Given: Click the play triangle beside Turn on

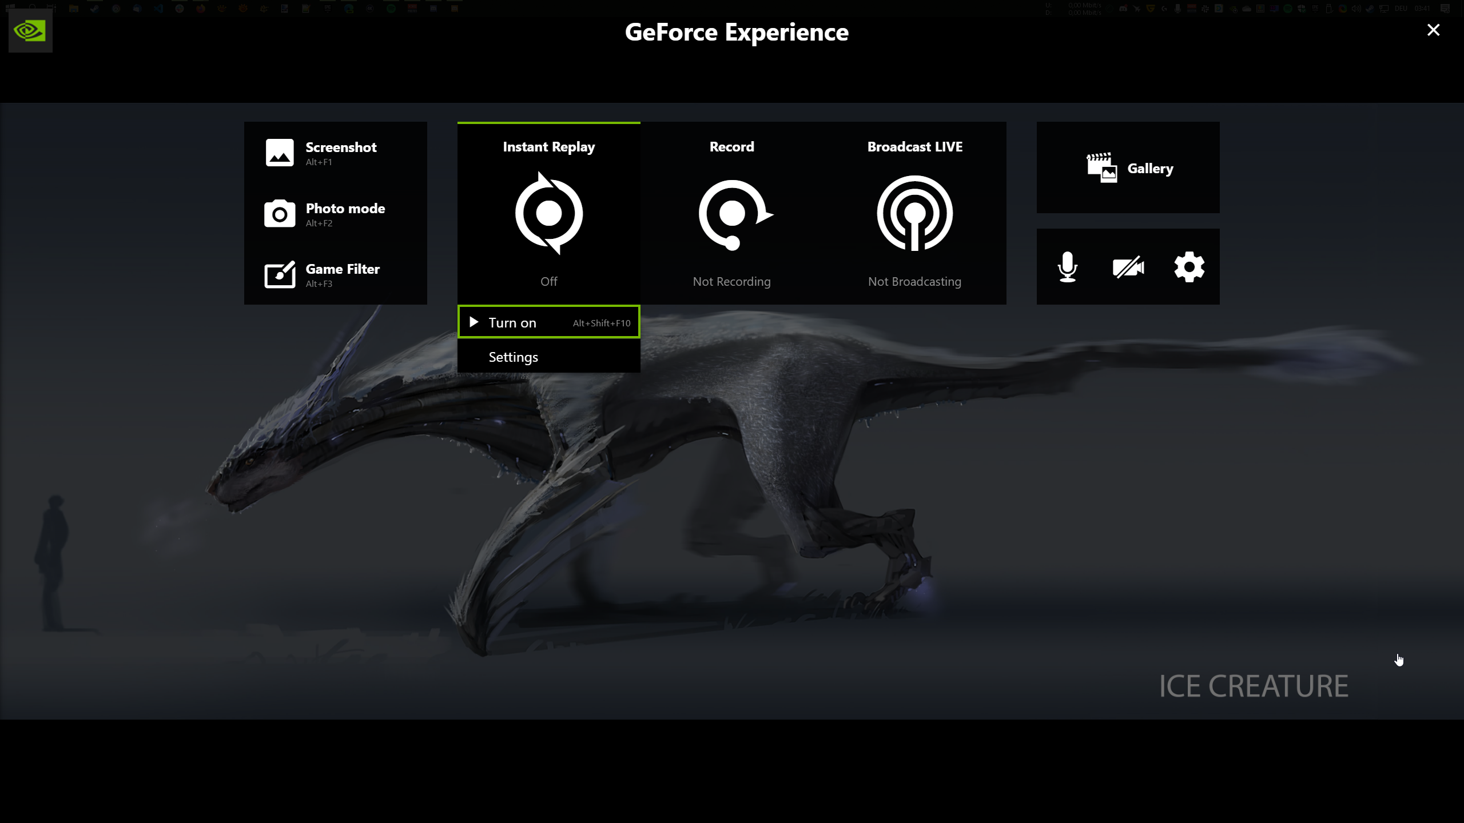Looking at the screenshot, I should pyautogui.click(x=474, y=322).
